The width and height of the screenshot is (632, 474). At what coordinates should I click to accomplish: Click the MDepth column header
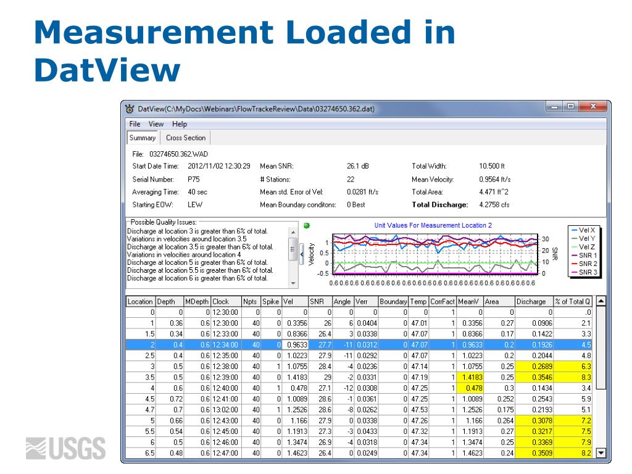(197, 301)
